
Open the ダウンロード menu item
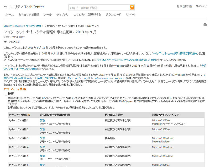click(113, 15)
